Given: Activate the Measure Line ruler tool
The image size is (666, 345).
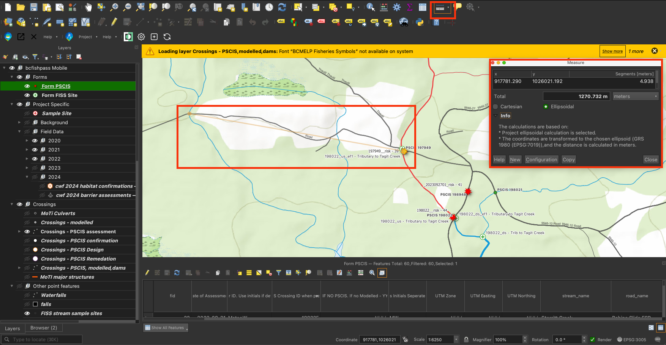Looking at the screenshot, I should (440, 8).
